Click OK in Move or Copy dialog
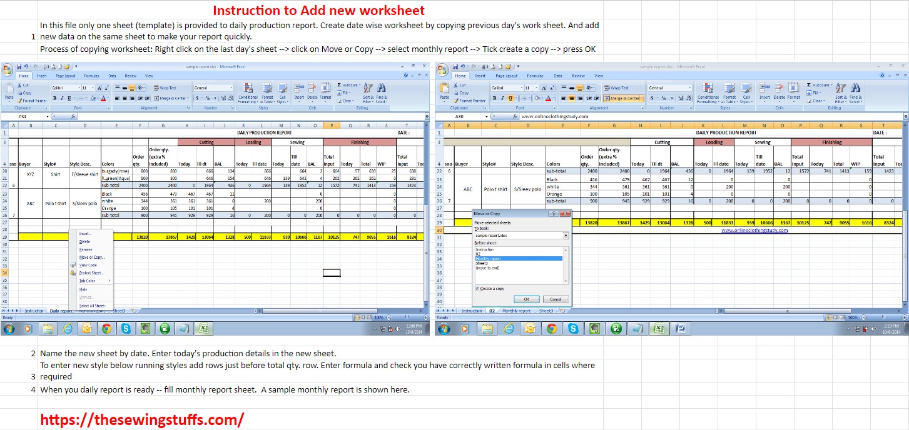The width and height of the screenshot is (909, 430). 527,299
